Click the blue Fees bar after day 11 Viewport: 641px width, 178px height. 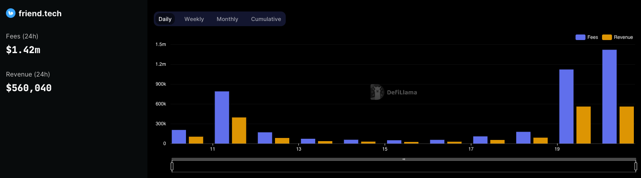coord(222,117)
